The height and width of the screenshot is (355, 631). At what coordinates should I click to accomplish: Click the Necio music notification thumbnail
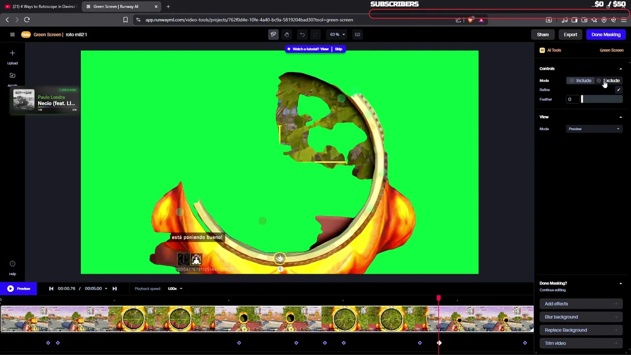(24, 101)
